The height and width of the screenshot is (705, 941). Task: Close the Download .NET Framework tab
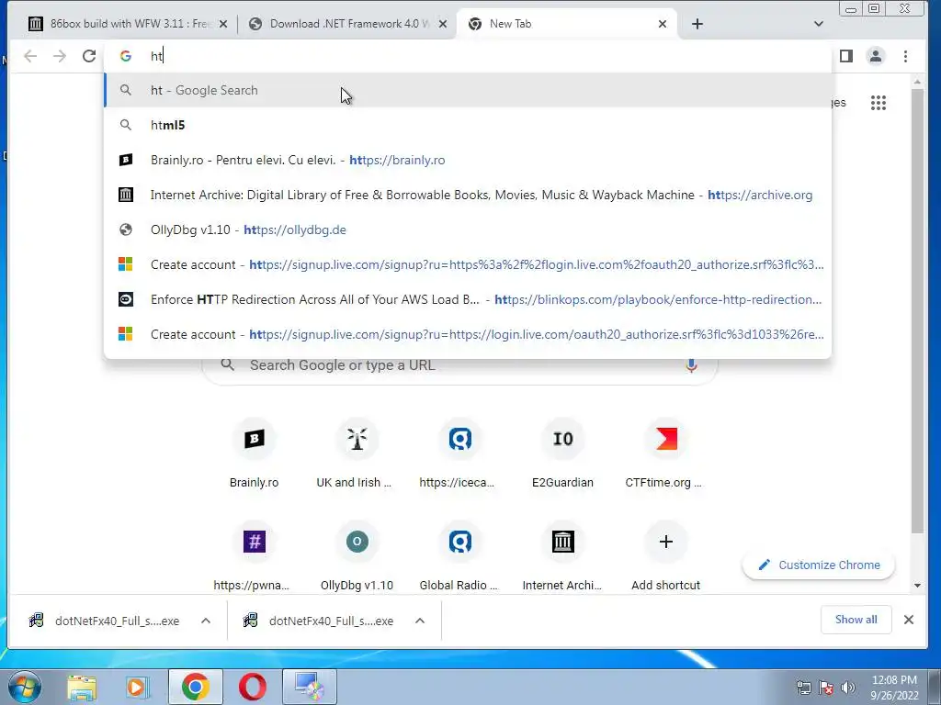pos(443,24)
